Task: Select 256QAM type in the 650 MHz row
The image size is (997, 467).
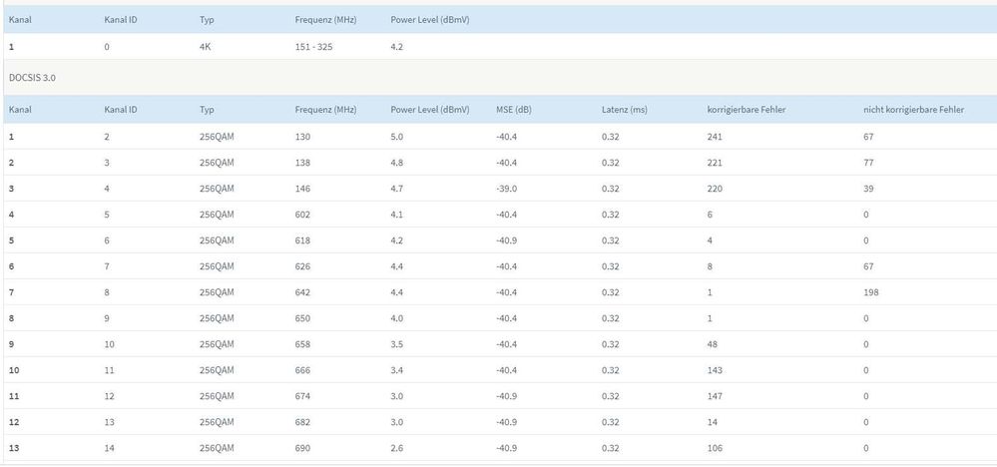Action: coord(217,318)
